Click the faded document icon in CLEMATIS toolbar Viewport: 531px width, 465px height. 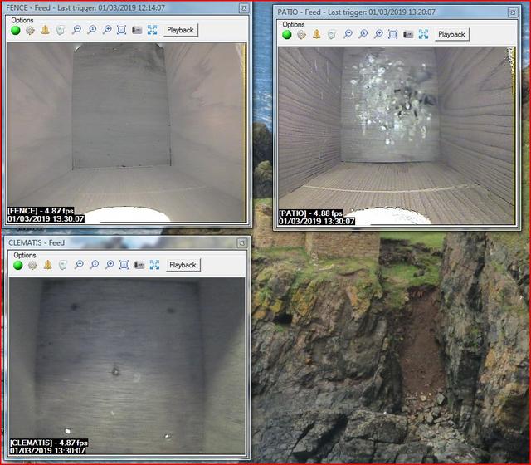63,265
